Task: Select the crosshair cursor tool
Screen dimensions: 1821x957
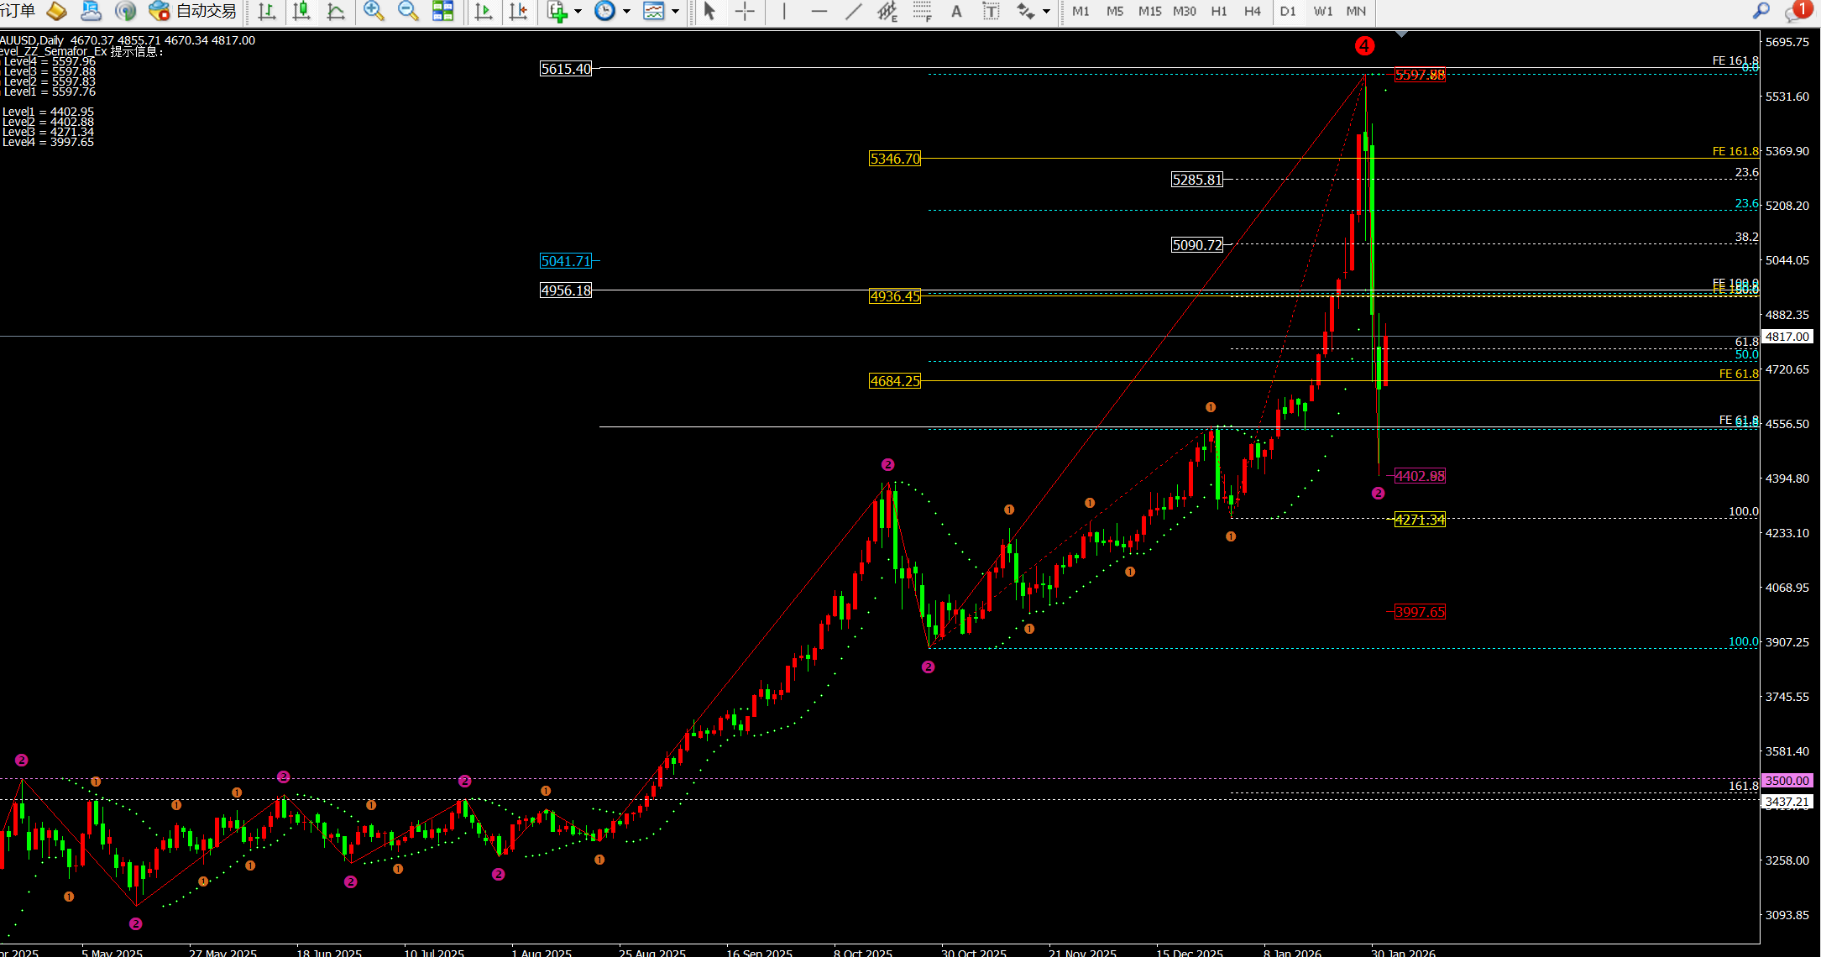Action: click(x=745, y=11)
